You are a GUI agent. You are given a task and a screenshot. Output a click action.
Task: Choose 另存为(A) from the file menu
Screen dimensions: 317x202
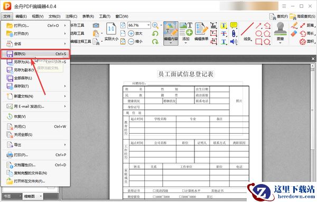click(x=36, y=62)
